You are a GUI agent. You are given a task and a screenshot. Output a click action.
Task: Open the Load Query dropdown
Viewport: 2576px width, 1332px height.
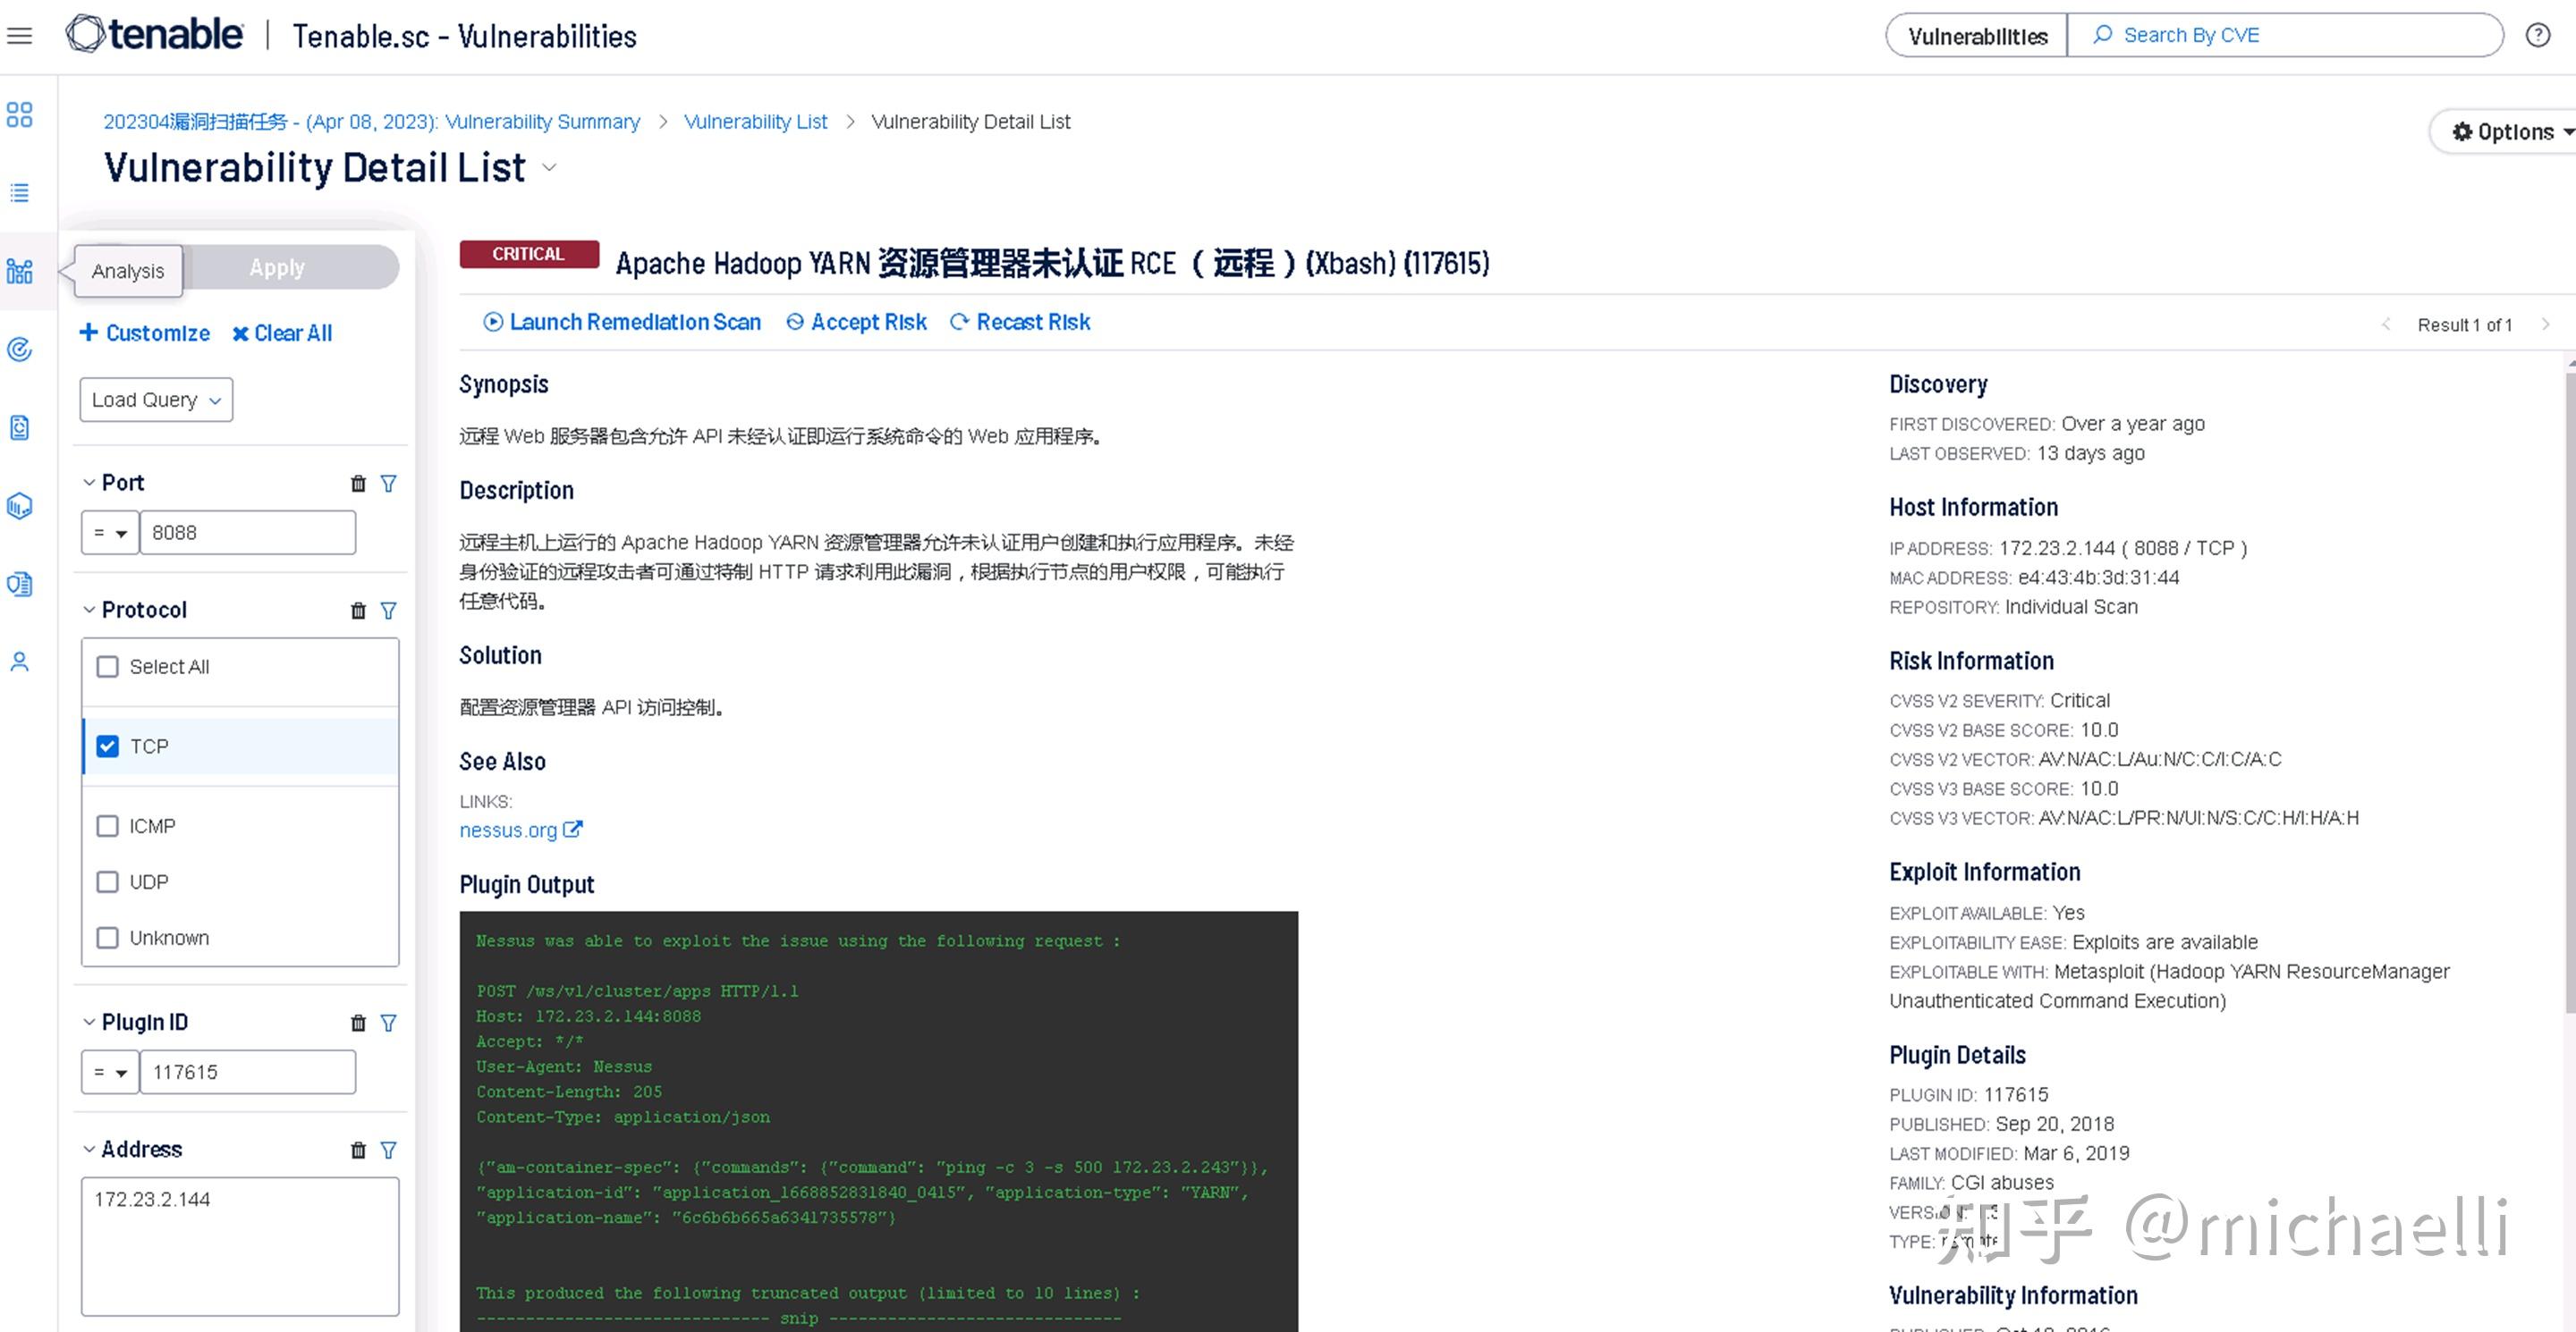[155, 399]
